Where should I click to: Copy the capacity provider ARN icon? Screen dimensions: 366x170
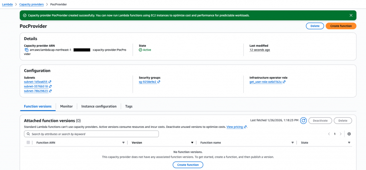coord(26,50)
